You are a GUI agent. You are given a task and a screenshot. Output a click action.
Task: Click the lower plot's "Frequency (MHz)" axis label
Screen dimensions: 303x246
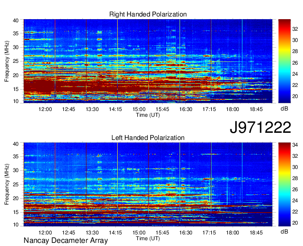coord(7,184)
